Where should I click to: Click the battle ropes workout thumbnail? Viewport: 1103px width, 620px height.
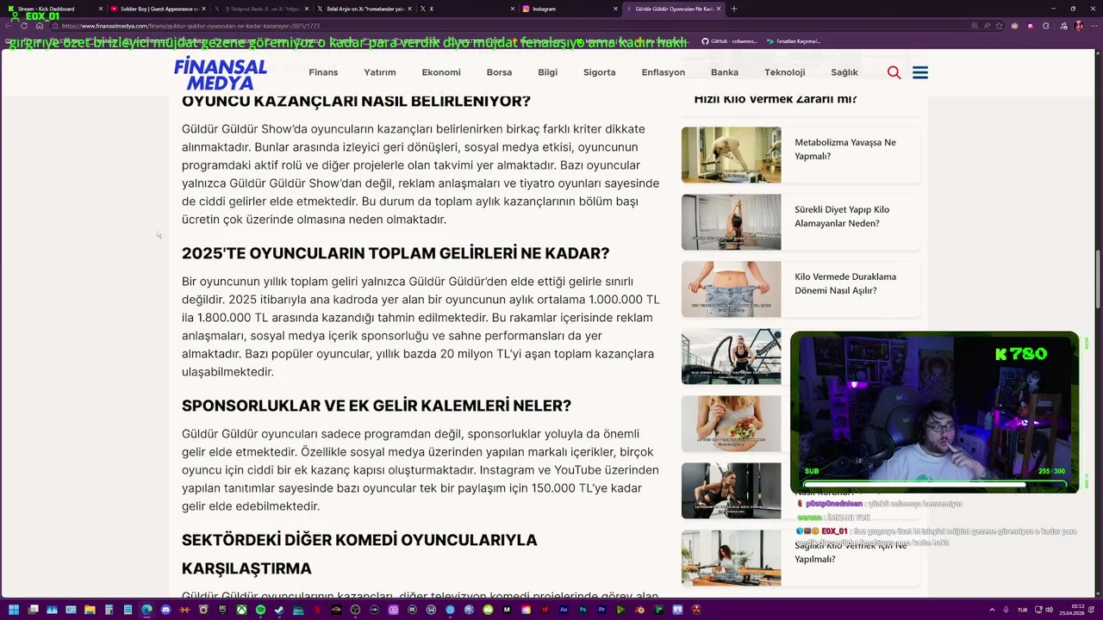(731, 356)
